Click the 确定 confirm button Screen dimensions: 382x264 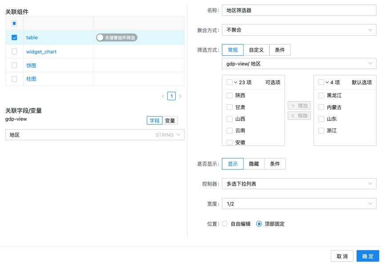368,256
